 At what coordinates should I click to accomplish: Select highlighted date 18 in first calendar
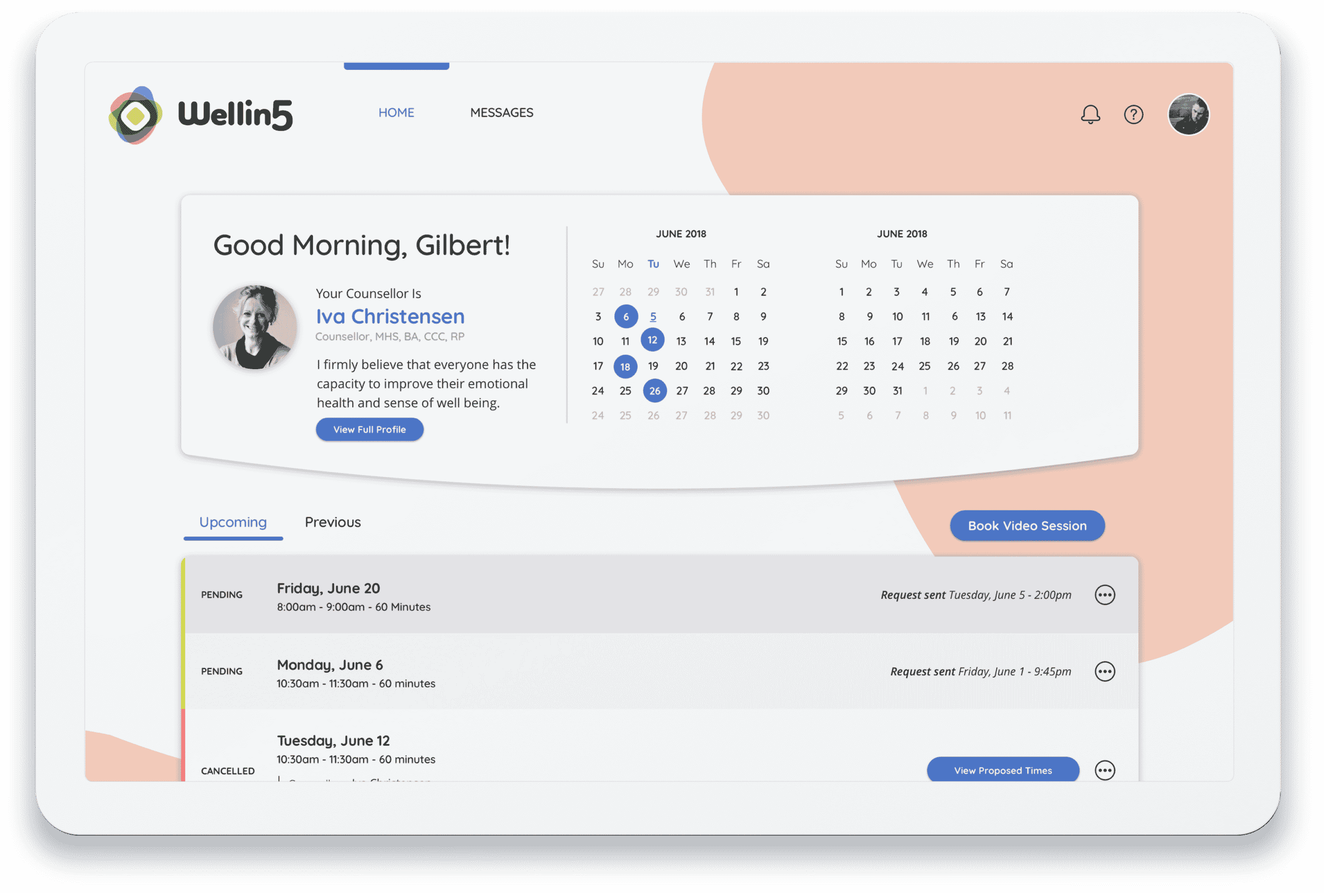[x=625, y=366]
